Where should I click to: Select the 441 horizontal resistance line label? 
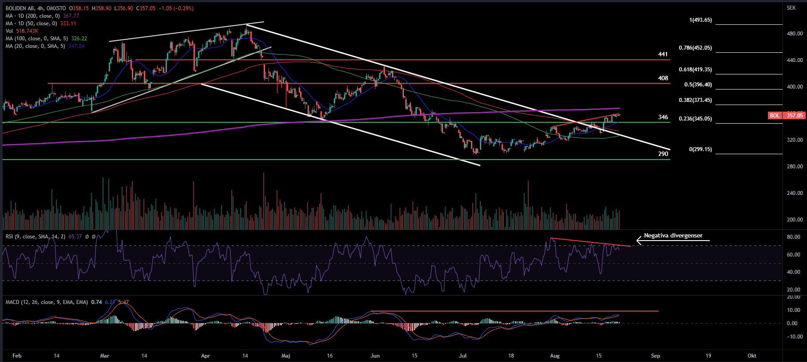663,54
